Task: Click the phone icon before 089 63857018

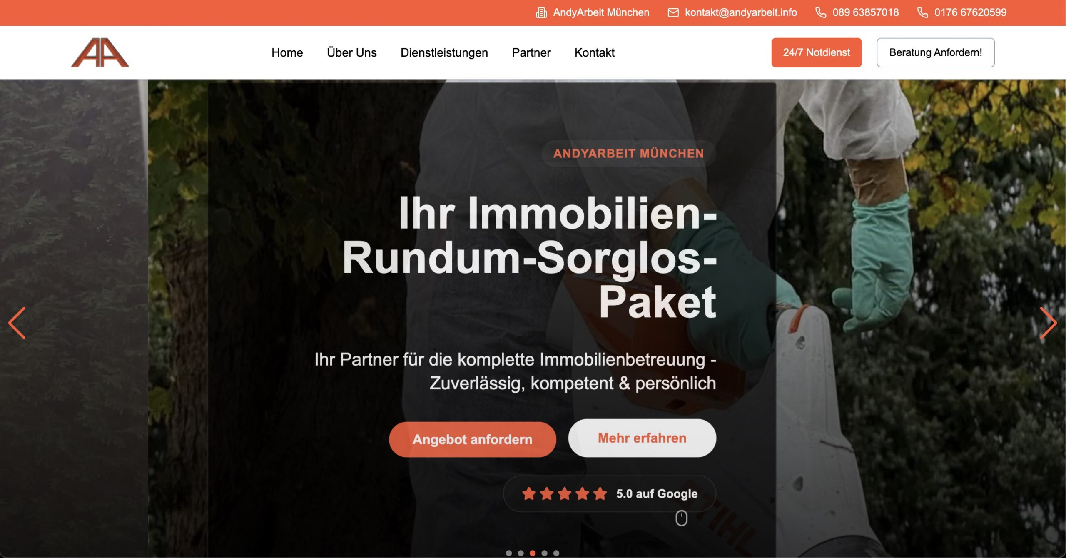Action: click(821, 12)
